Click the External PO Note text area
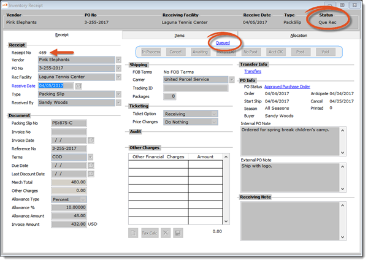The width and height of the screenshot is (368, 262). click(290, 177)
